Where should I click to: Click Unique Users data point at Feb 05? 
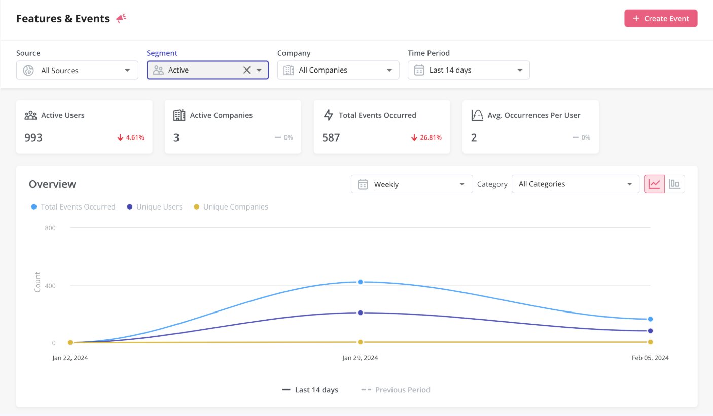click(x=650, y=331)
